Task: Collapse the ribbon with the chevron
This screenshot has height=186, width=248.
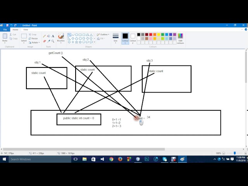Action: (x=242, y=29)
